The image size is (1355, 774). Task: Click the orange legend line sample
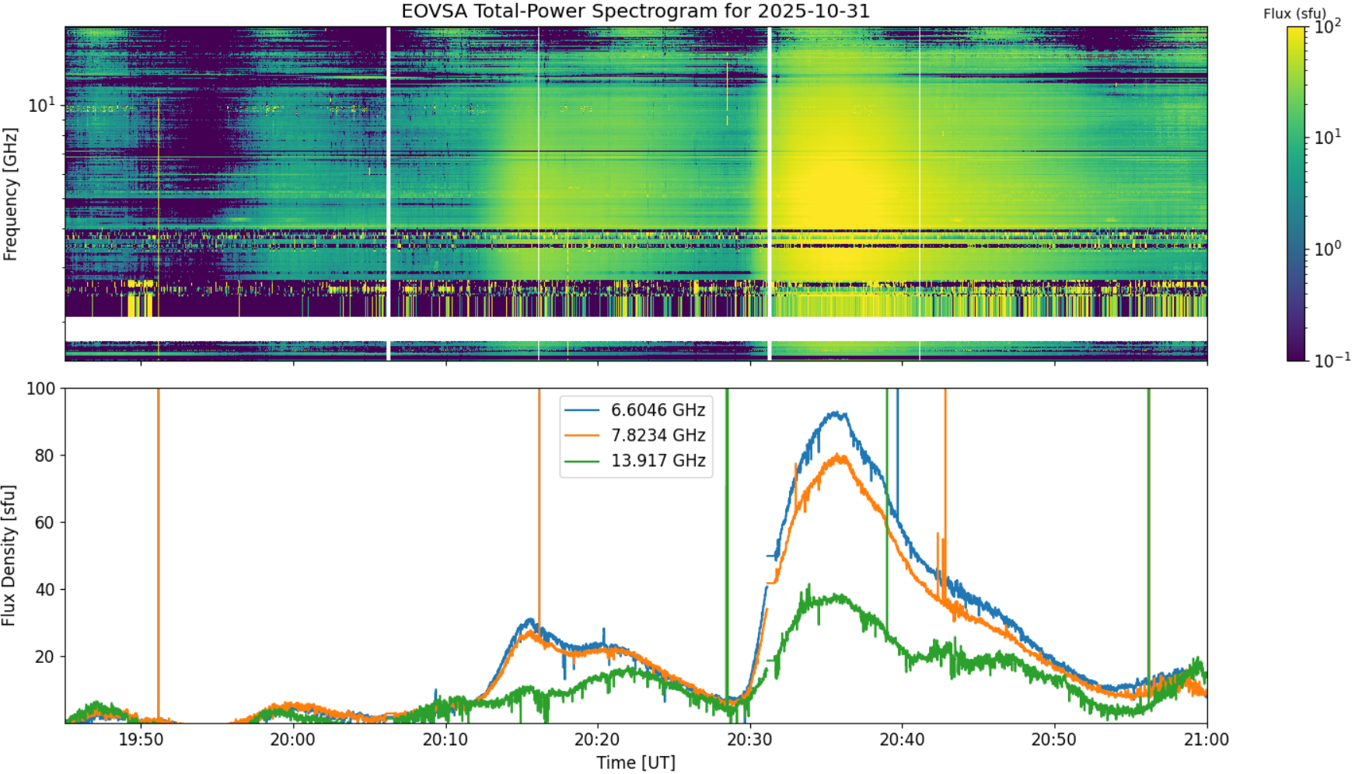pyautogui.click(x=582, y=435)
